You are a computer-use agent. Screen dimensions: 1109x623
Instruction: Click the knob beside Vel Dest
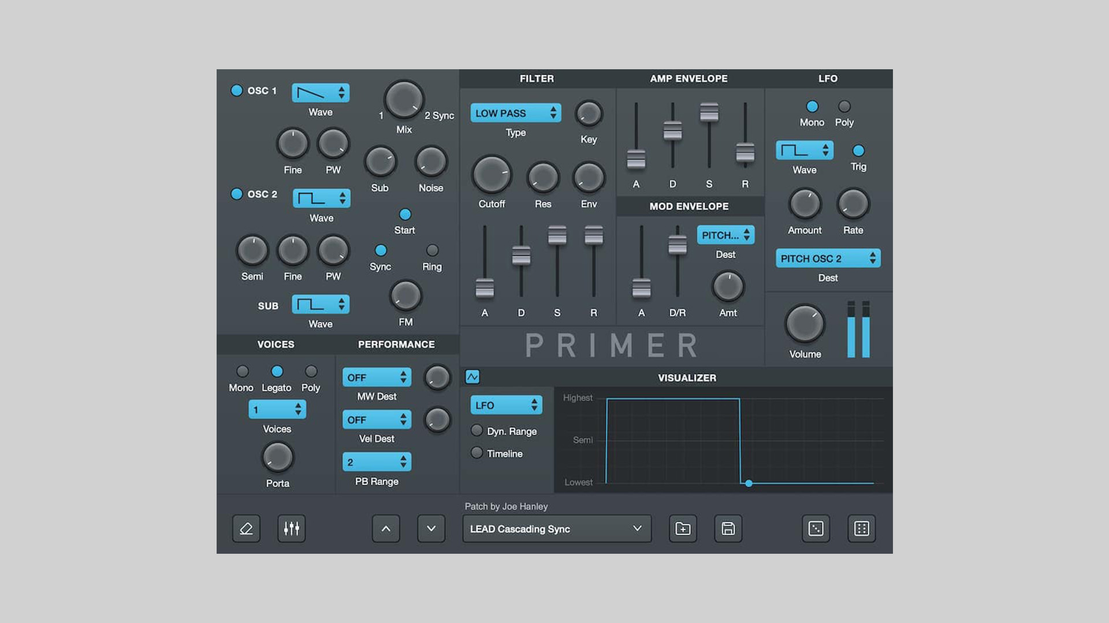click(437, 420)
